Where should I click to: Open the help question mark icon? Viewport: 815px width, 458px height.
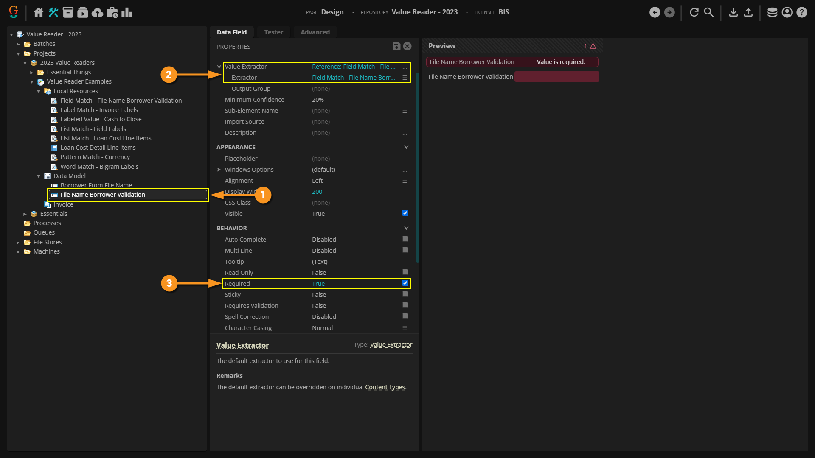(801, 12)
